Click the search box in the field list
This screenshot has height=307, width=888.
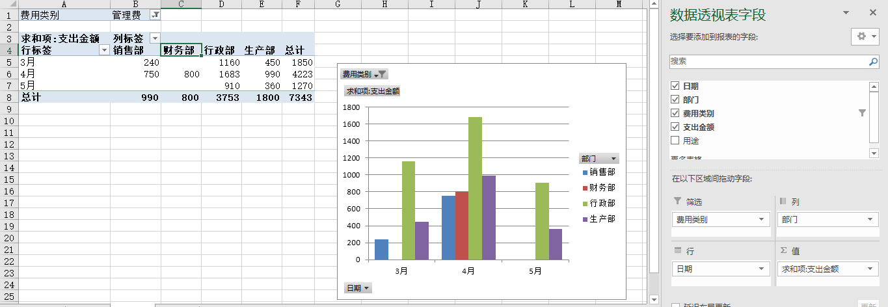click(x=768, y=62)
